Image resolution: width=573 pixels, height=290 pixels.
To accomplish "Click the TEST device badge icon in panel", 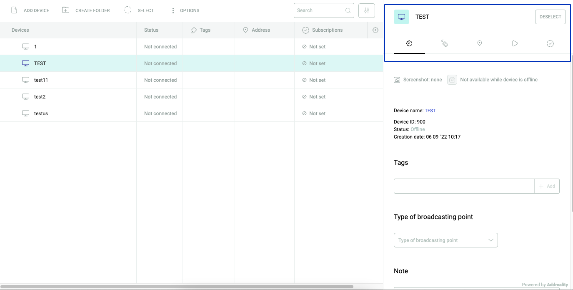I will (401, 17).
